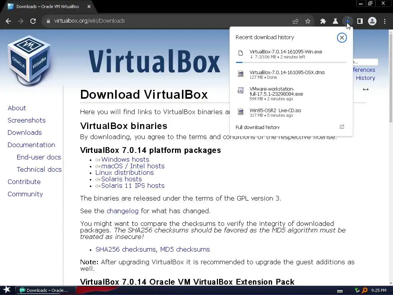The width and height of the screenshot is (393, 295).
Task: Download macOS / Intel hosts package
Action: (x=133, y=166)
